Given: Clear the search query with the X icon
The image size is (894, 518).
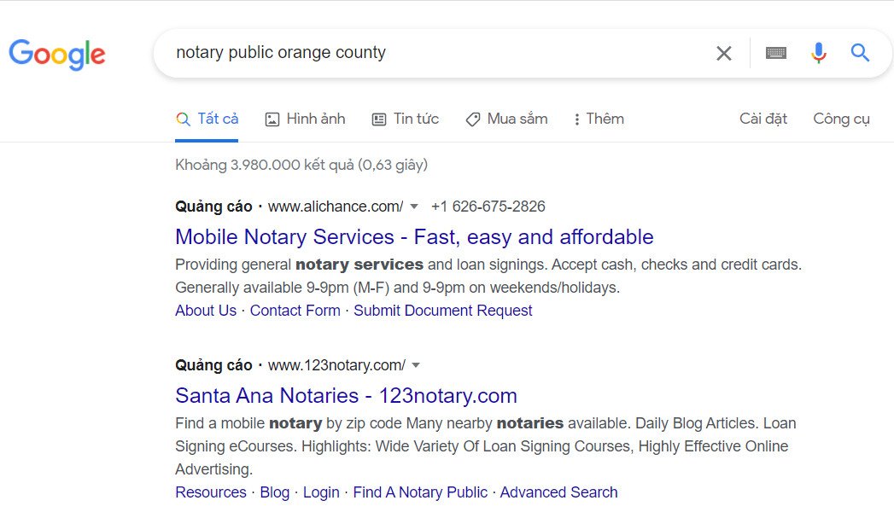Looking at the screenshot, I should click(723, 54).
